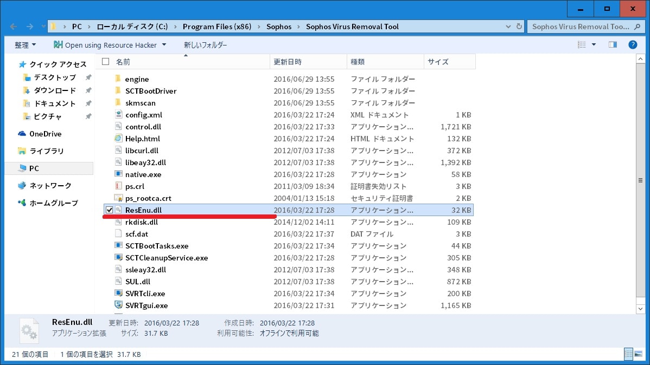Screen dimensions: 650x365
Task: Click the Back navigation arrow
Action: [13, 27]
